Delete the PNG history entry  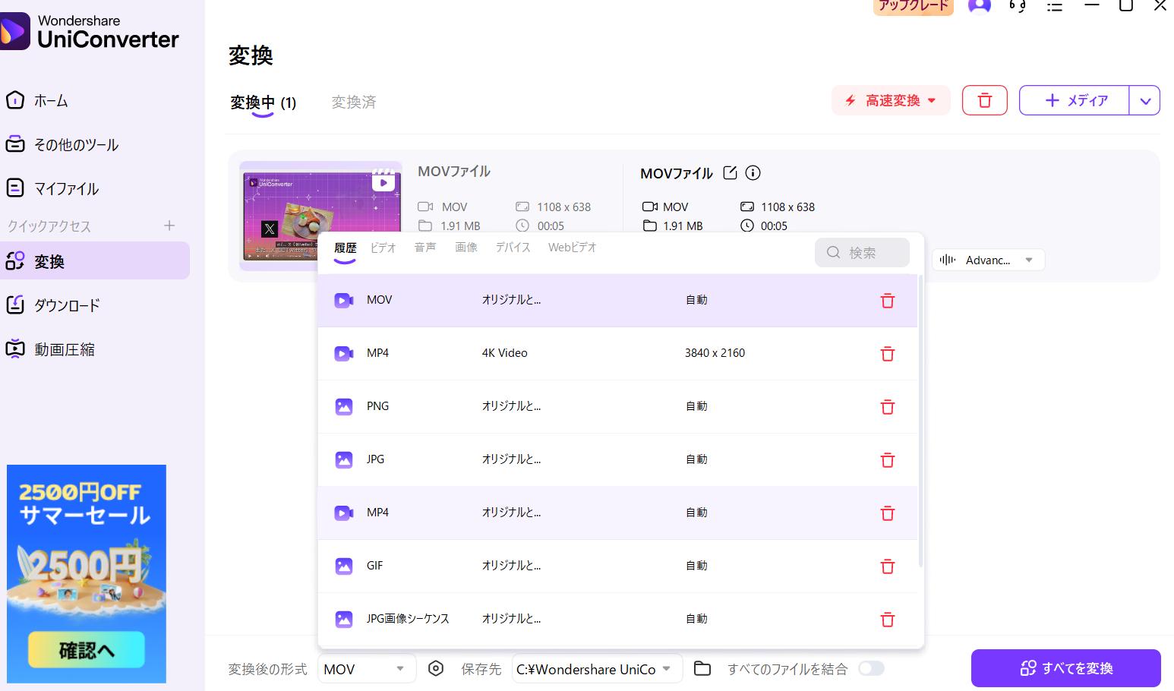tap(887, 407)
